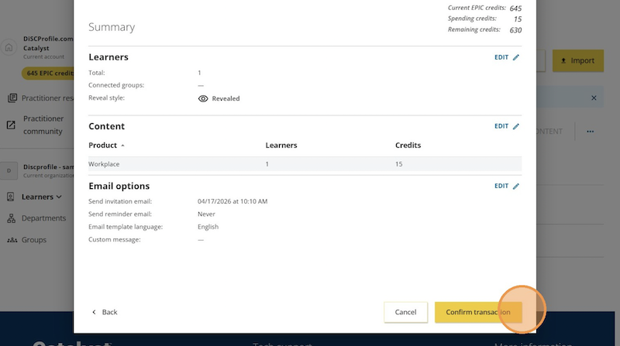
Task: Click the Spending credits value 15
Action: point(518,19)
